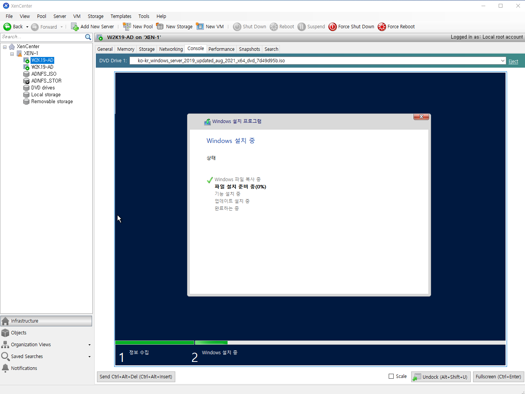The image size is (525, 394).
Task: Click the Windows setup program title icon
Action: (x=207, y=122)
